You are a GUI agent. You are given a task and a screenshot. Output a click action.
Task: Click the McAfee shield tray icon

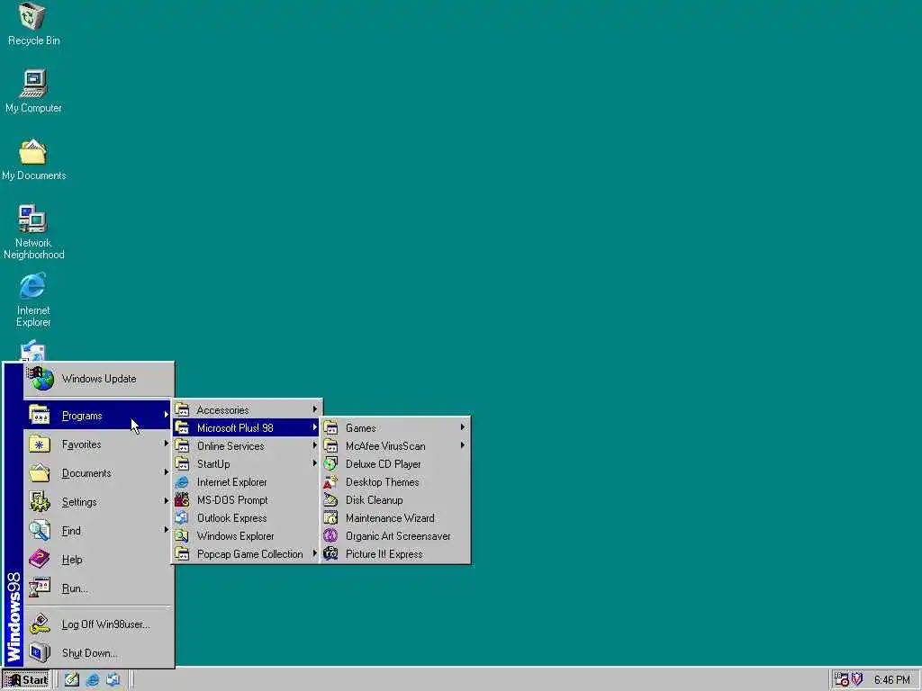pos(857,679)
